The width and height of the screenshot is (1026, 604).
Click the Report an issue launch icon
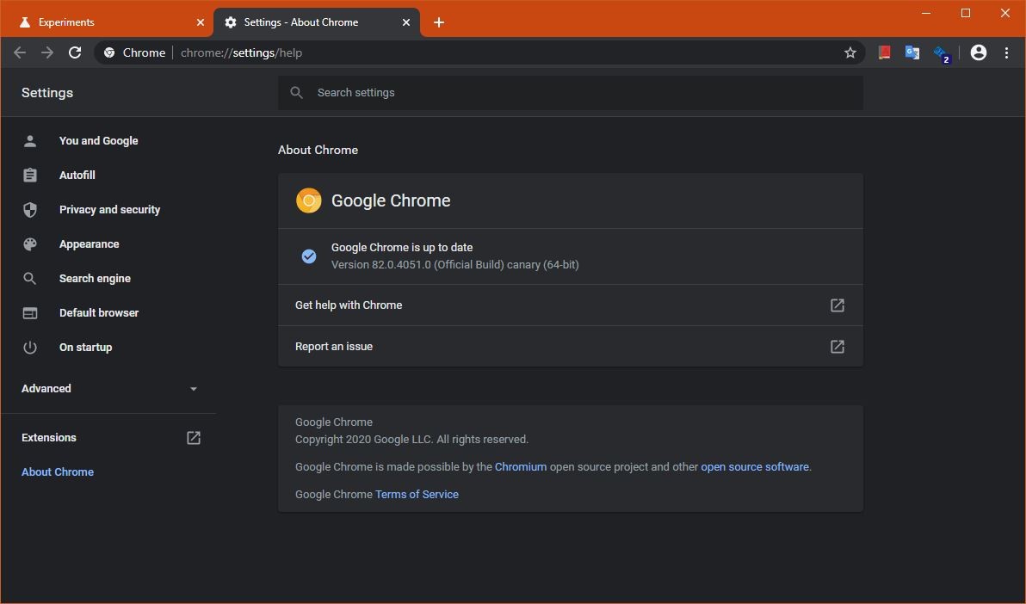837,347
